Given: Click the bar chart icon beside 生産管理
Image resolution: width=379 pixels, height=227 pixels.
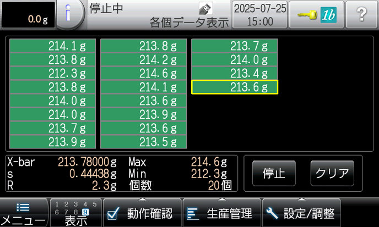Looking at the screenshot, I should [193, 214].
